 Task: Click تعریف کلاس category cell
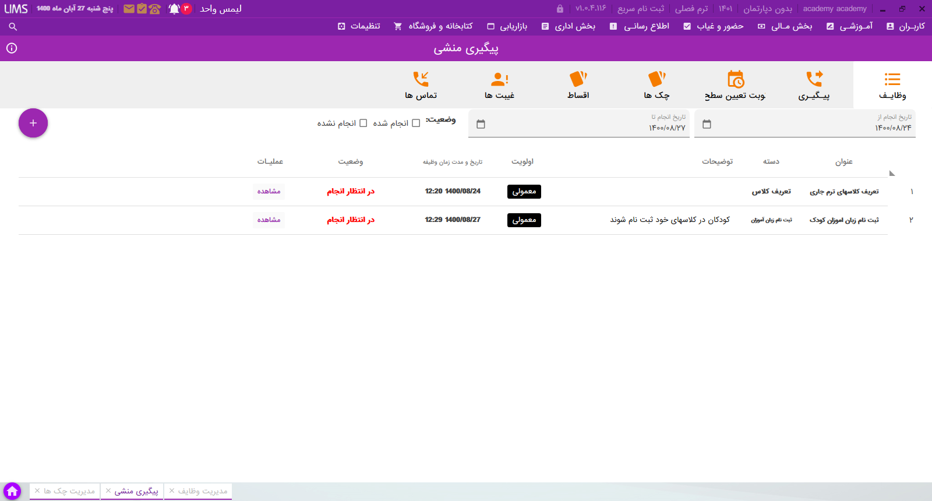point(771,191)
